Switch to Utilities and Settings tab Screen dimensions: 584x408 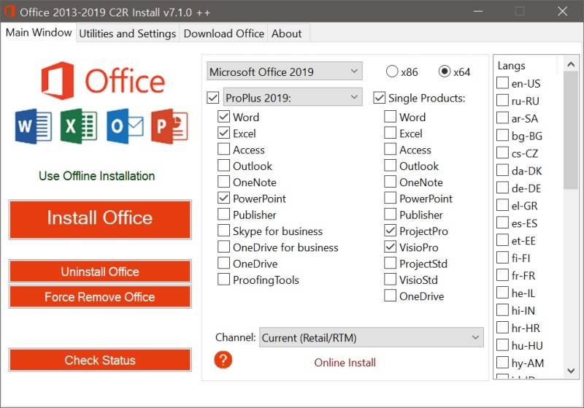[x=127, y=34]
